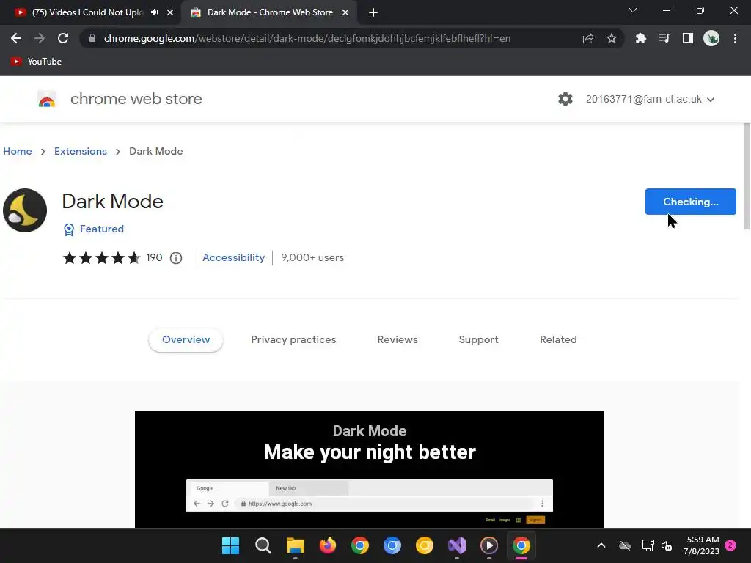Open the first Chrome icon on taskbar

(x=359, y=545)
